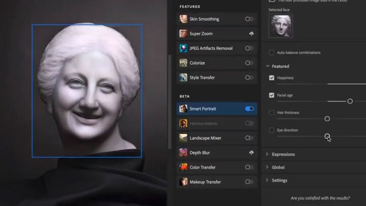
Task: Click the Color Transfer filter thumbnail icon
Action: tap(183, 167)
